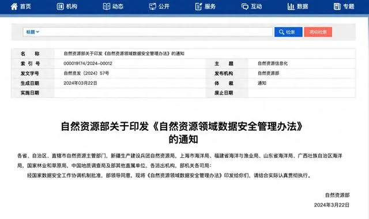This screenshot has width=369, height=219.
Task: Click the red 高级检索 button
Action: click(318, 32)
